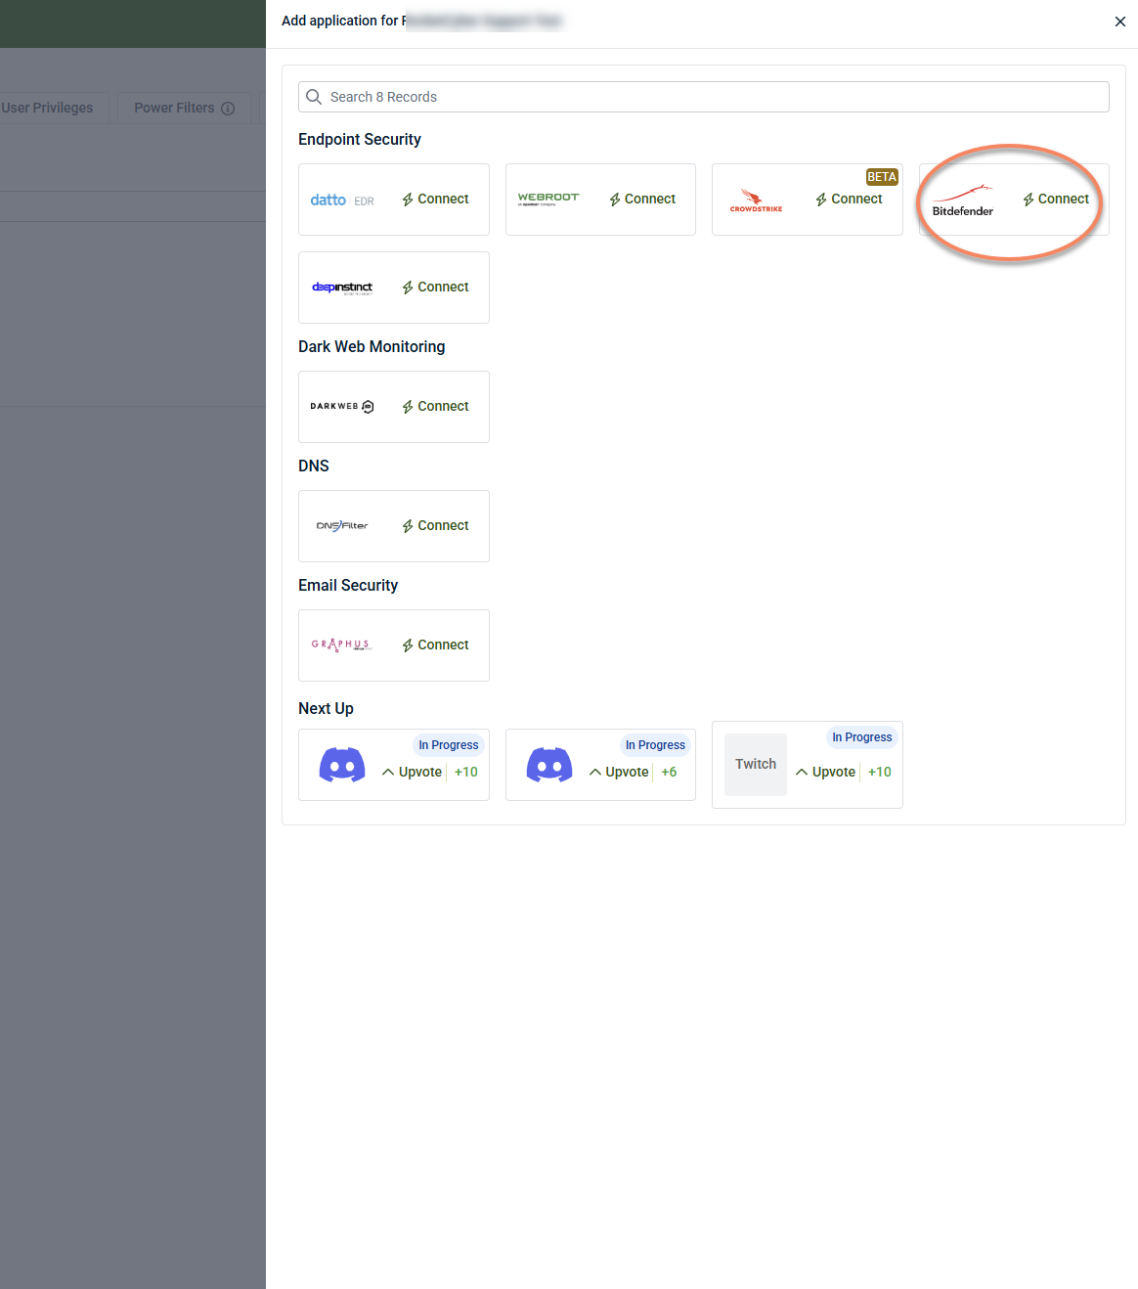
Task: Click the In Progress badge on +6 card
Action: (655, 745)
